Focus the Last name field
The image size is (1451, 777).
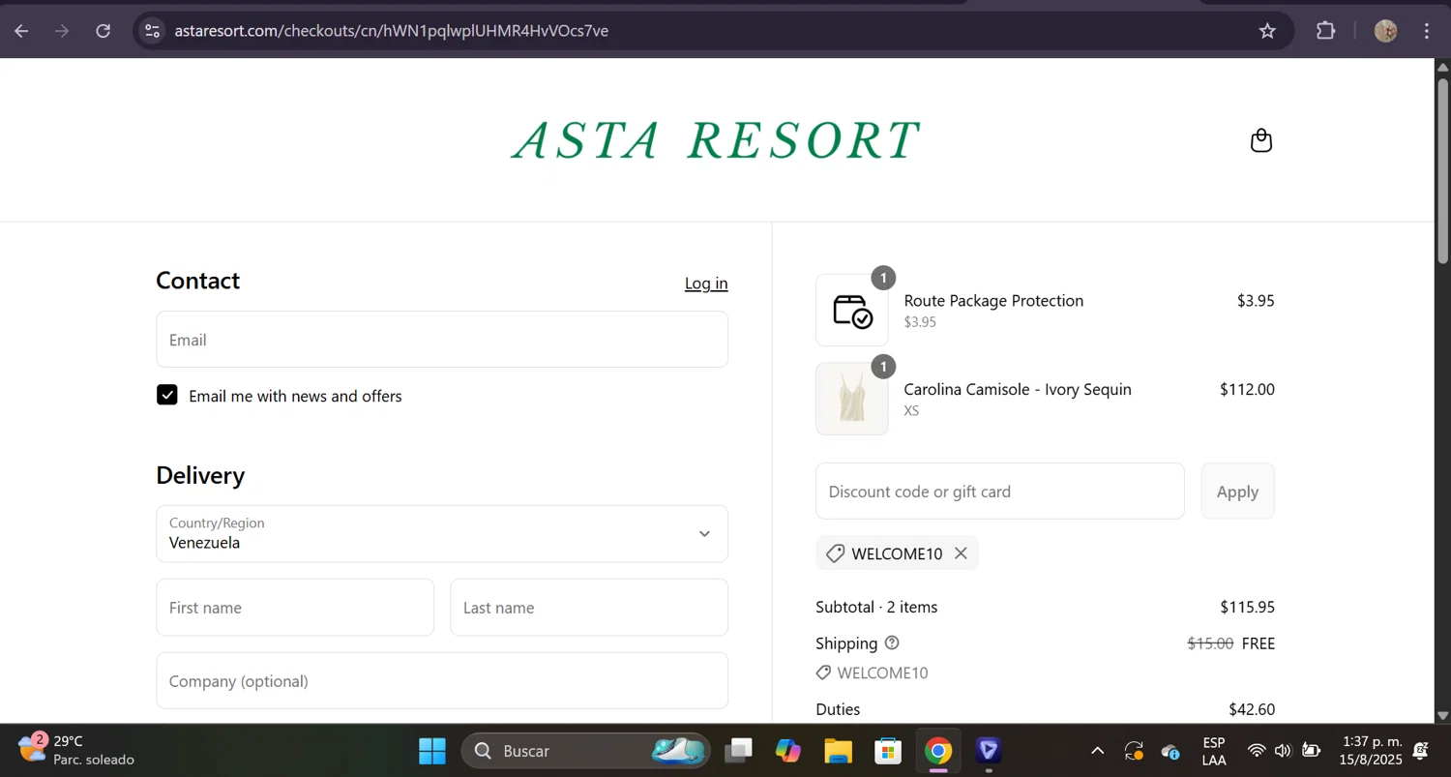589,608
